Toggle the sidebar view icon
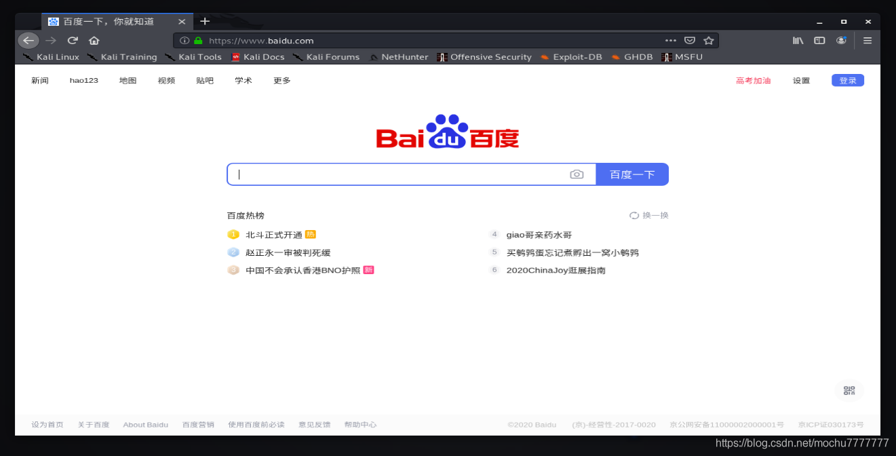 click(819, 41)
